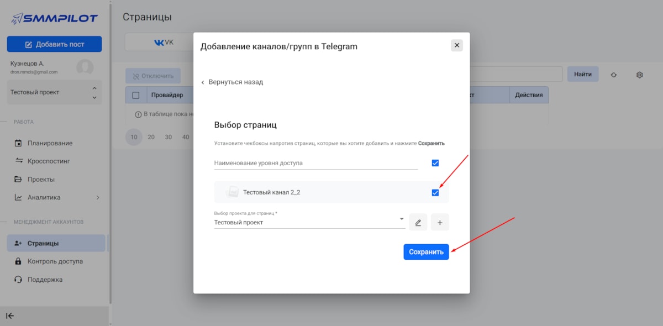The image size is (663, 326).
Task: Toggle the Тестовый канал 2_2 checkbox
Action: pyautogui.click(x=435, y=192)
